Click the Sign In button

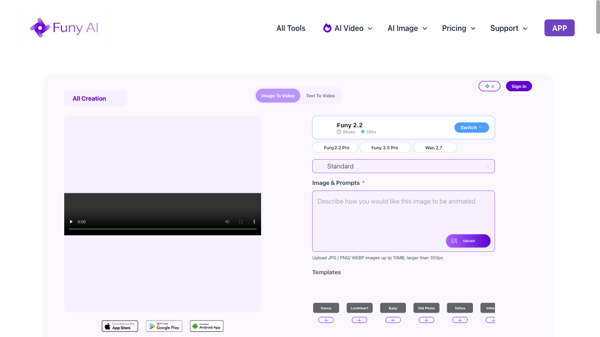point(519,86)
